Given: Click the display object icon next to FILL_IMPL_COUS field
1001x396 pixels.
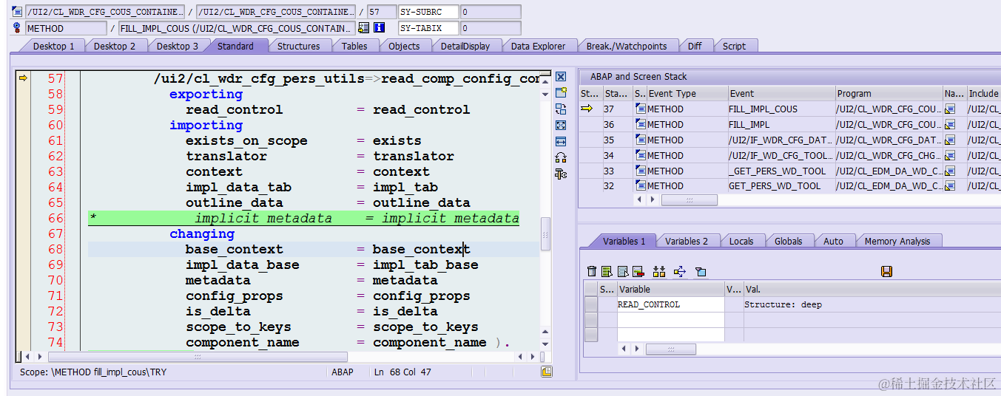Looking at the screenshot, I should (363, 28).
